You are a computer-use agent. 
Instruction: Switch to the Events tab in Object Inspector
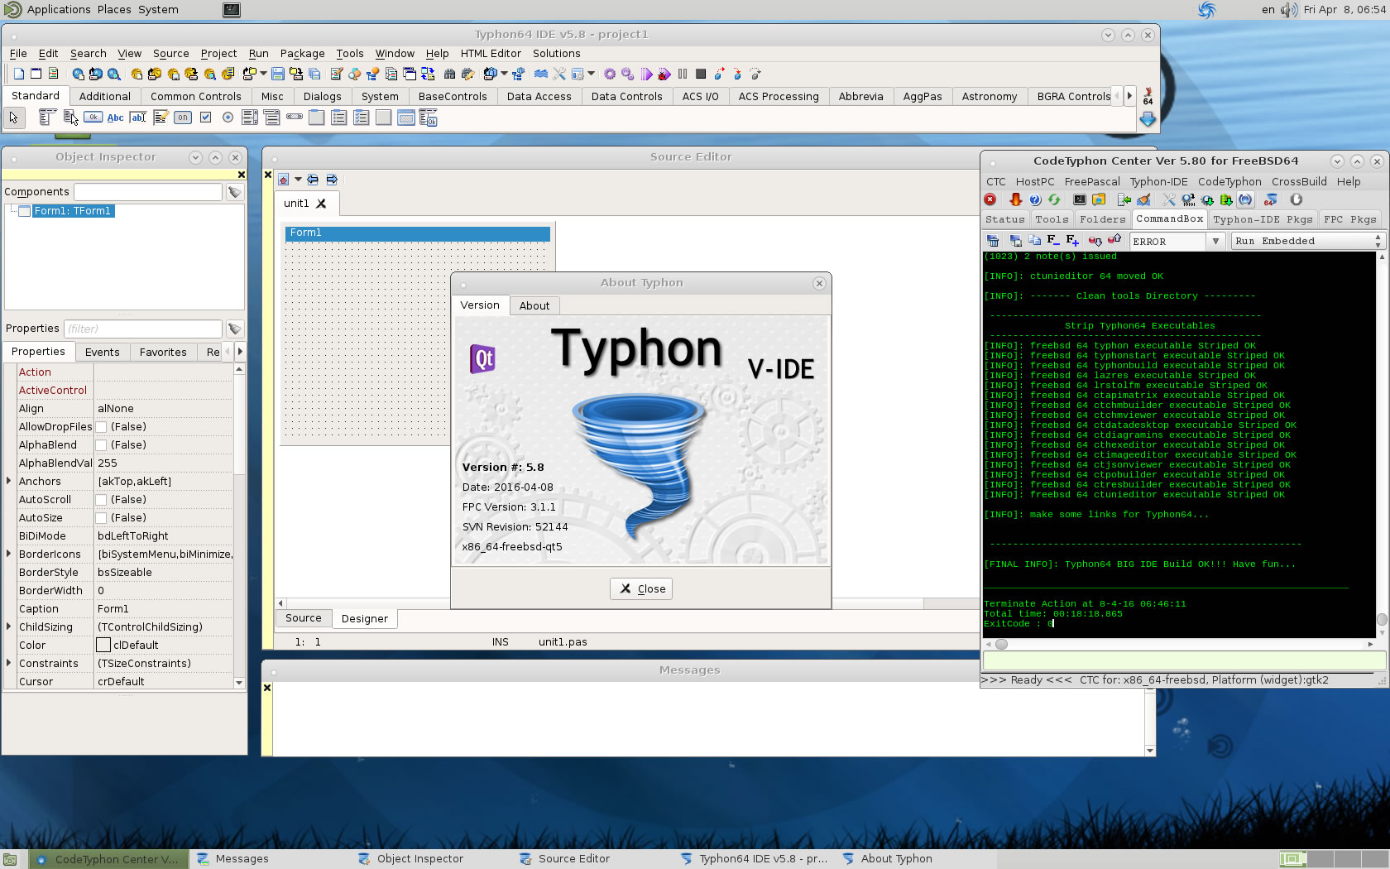(102, 352)
